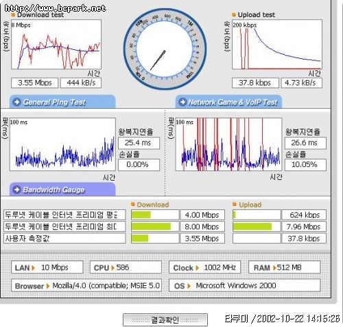Viewport: 343px width, 327px height.
Task: Click the orange bullet beside Upload test
Action: 234,15
